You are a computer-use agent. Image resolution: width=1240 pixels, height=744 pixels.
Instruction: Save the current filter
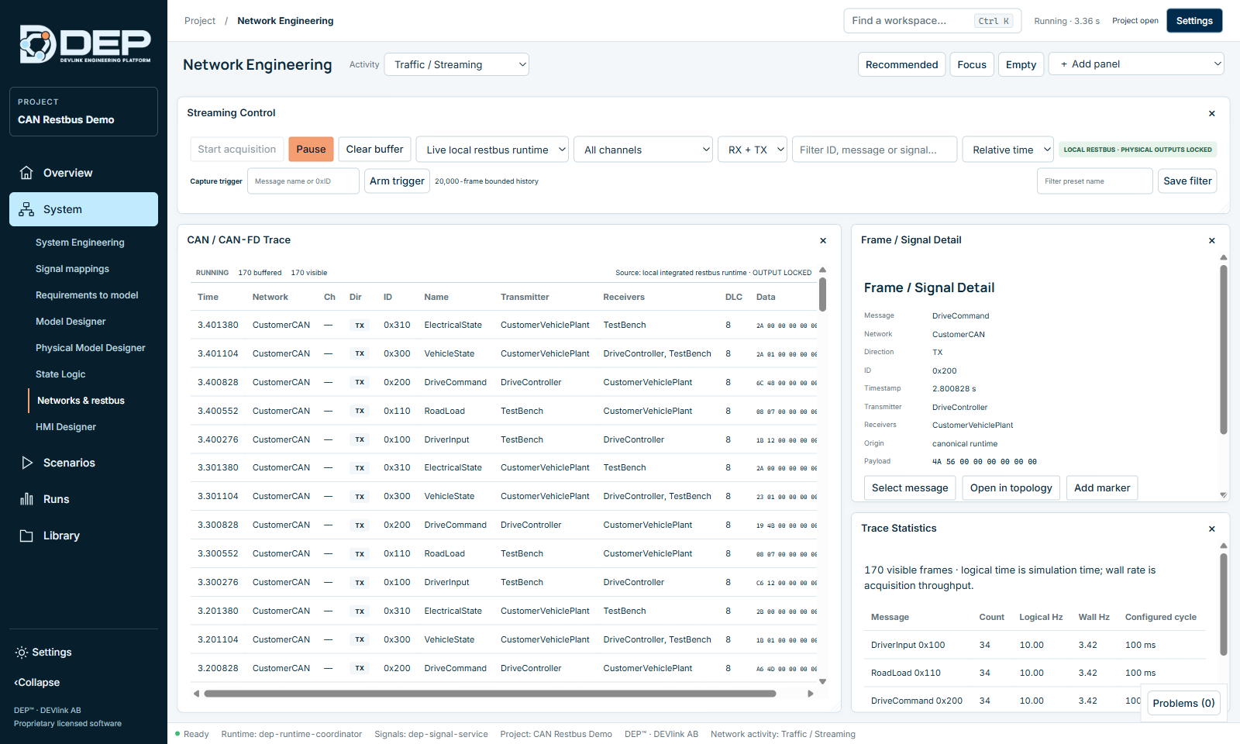[x=1187, y=181]
